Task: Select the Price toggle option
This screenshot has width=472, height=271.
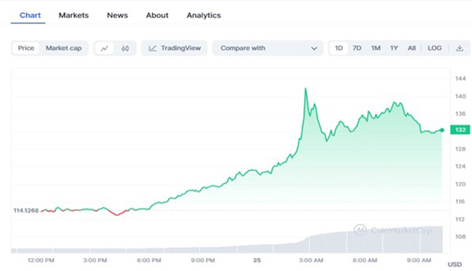Action: click(x=26, y=48)
